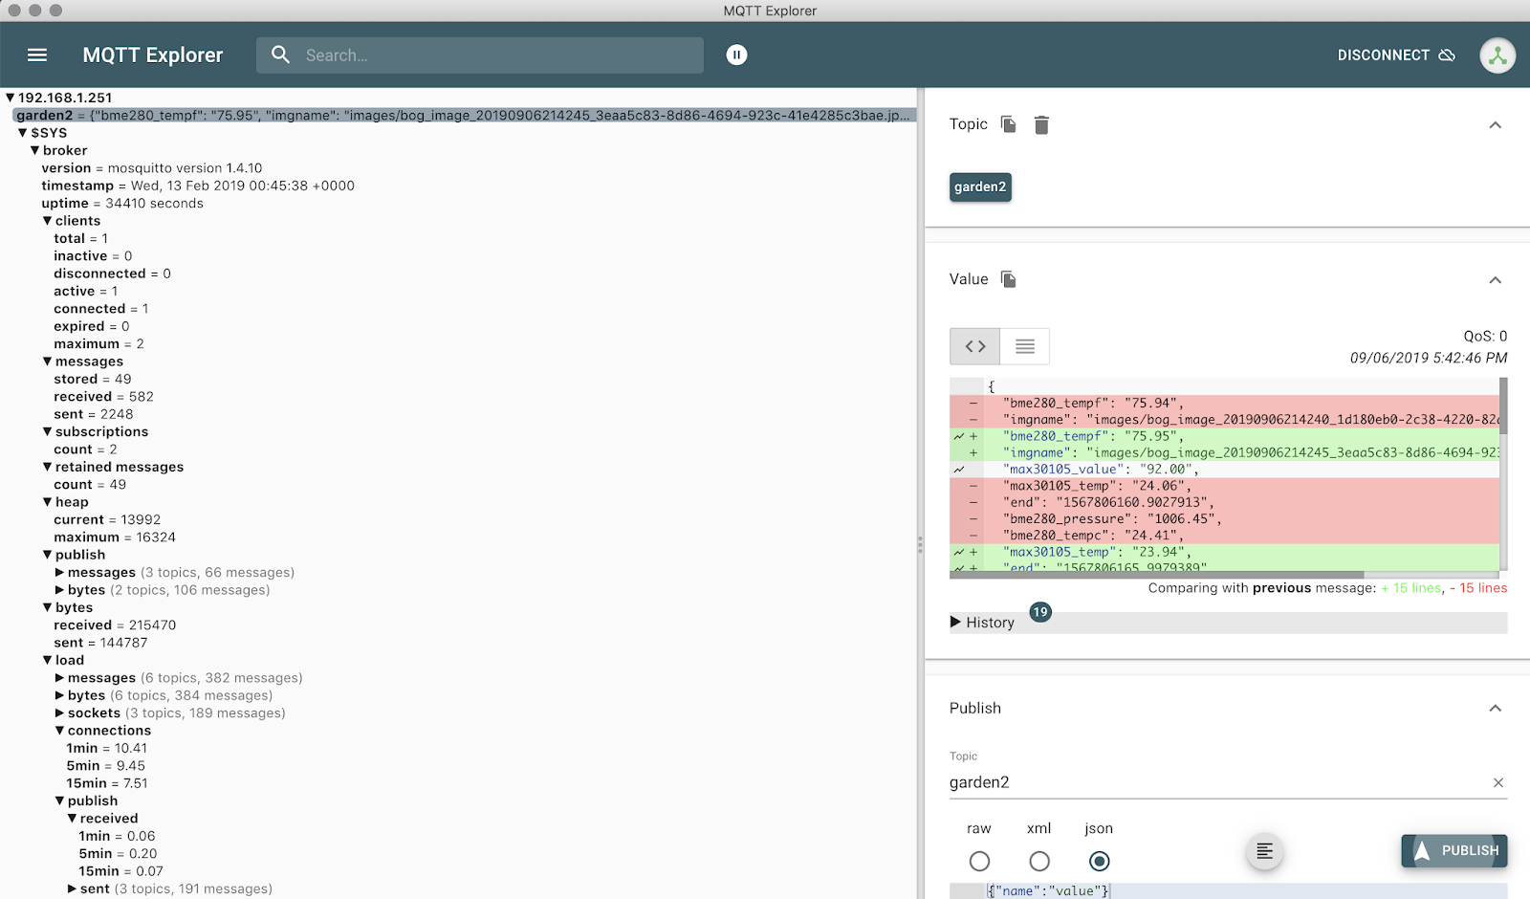Image resolution: width=1530 pixels, height=899 pixels.
Task: Select the uptime = 34410 seconds row
Action: click(122, 204)
